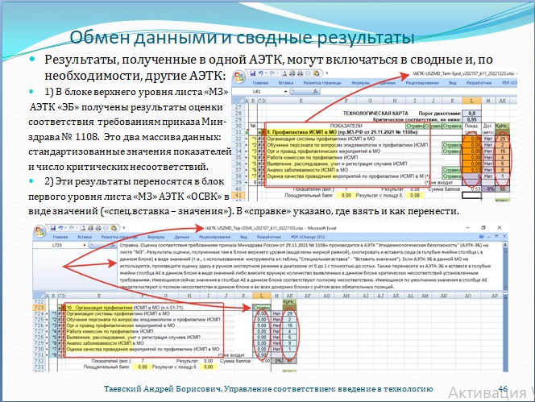Screen dimensions: 535x402
Task: Click value 16 in column AE row 34, upper Excel
Action: coord(502,151)
